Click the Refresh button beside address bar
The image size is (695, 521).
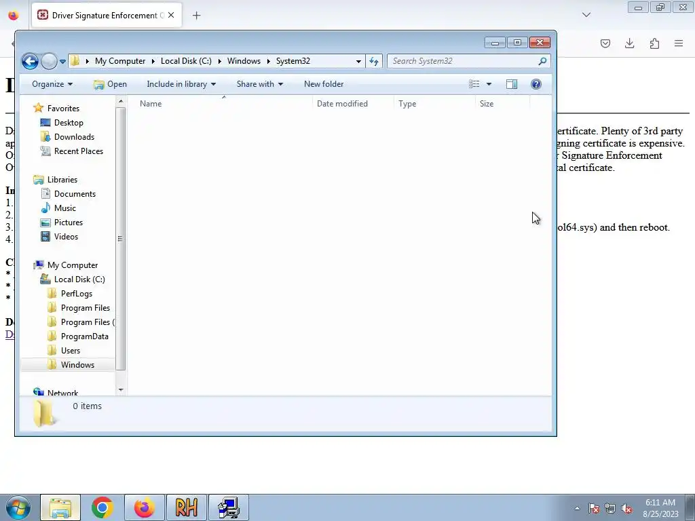click(x=374, y=61)
